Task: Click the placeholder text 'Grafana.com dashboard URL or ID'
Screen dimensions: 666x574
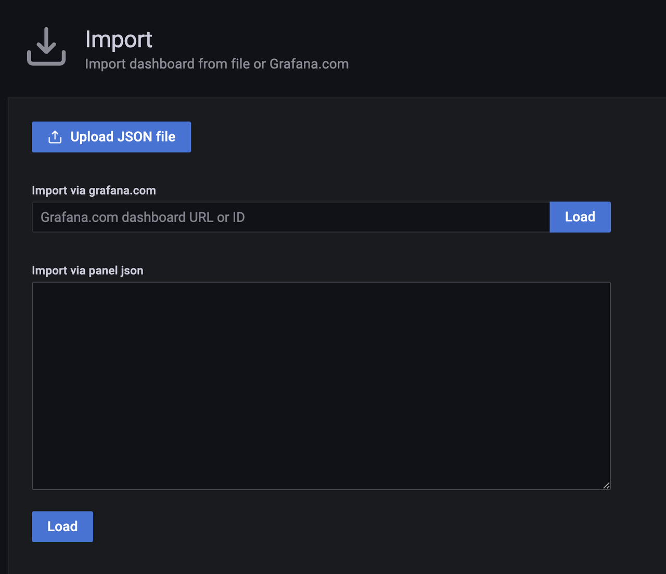Action: (143, 217)
